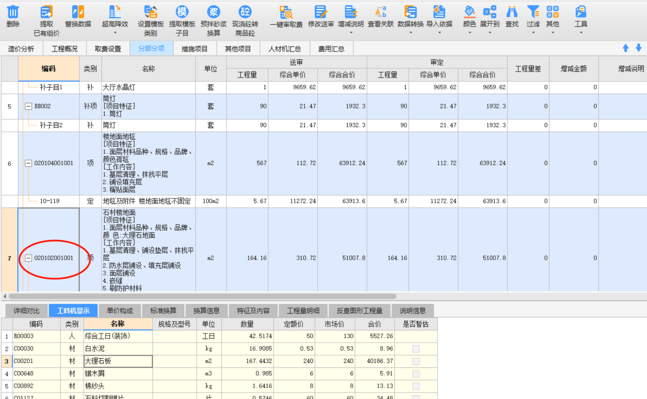The height and width of the screenshot is (399, 647).
Task: Select row number 6 header
Action: point(10,164)
